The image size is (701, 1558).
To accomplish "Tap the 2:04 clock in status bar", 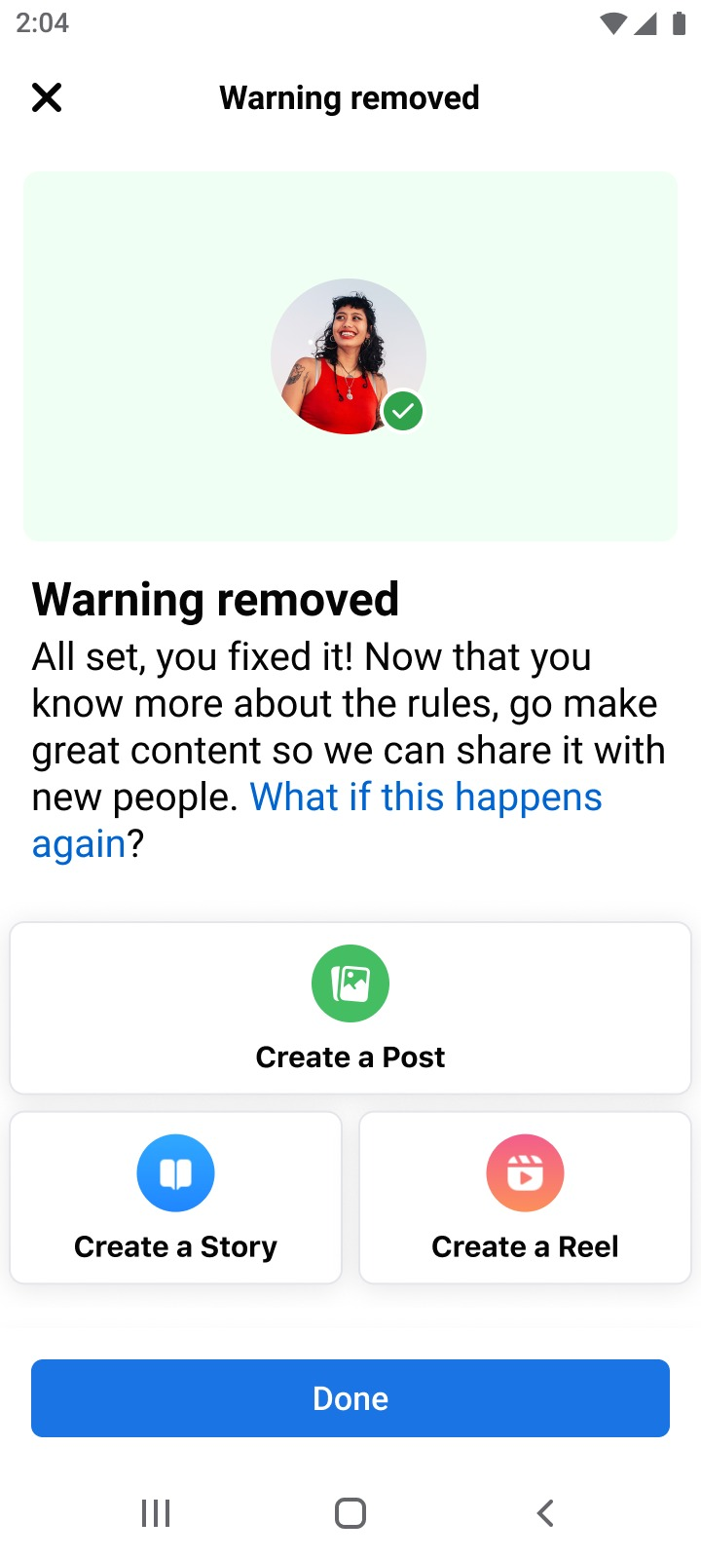I will point(43,23).
